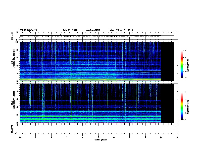Click the "ch.3(V)" axis label
This screenshot has width=199, height=154.
12,129
